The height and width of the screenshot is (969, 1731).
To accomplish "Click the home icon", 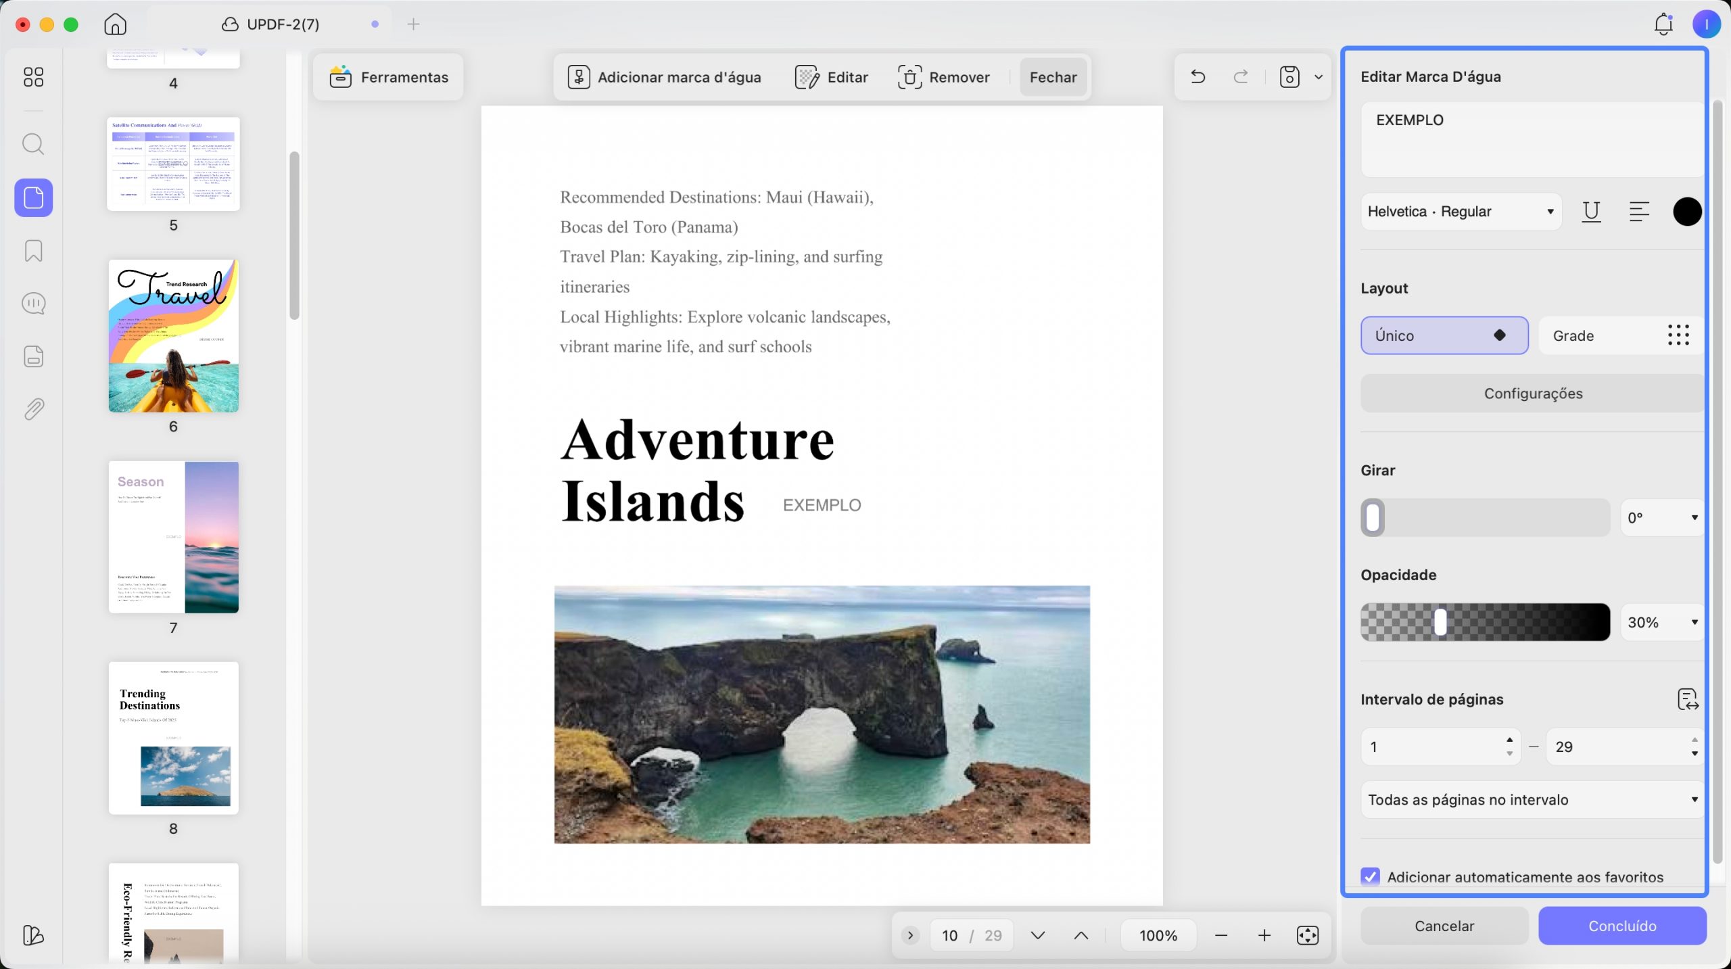I will 115,24.
